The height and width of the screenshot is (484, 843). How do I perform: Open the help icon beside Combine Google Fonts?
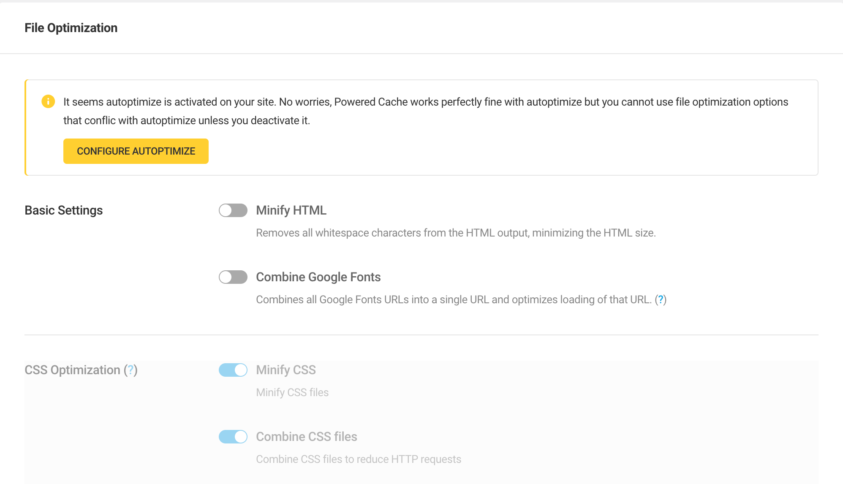tap(661, 300)
